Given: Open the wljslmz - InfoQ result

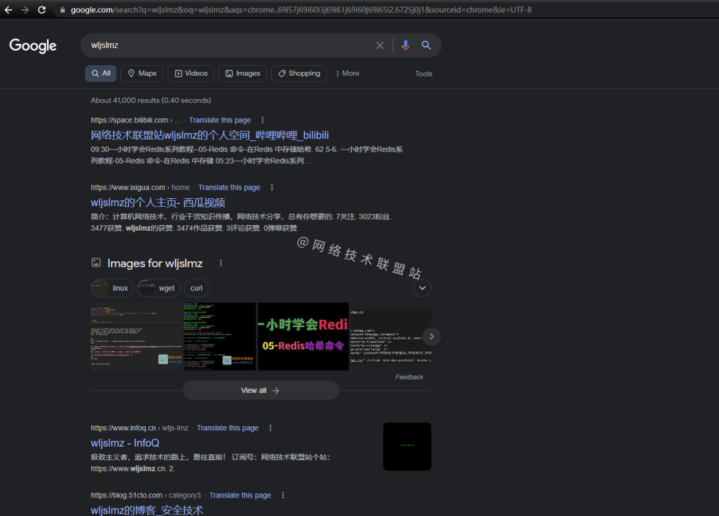Looking at the screenshot, I should tap(125, 443).
